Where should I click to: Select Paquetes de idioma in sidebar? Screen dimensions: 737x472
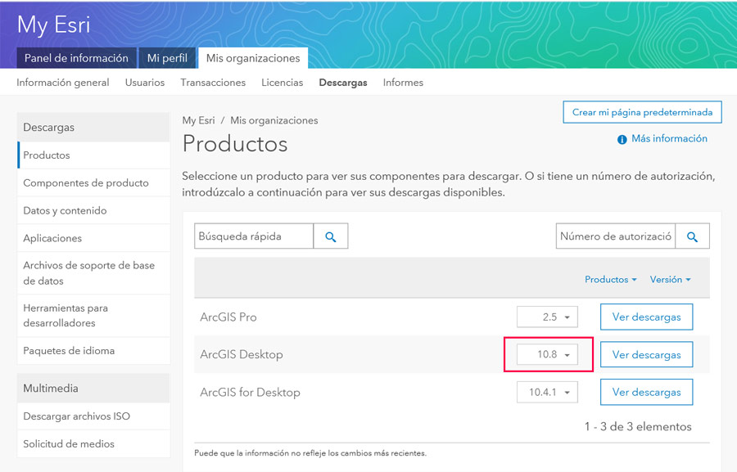coord(93,351)
